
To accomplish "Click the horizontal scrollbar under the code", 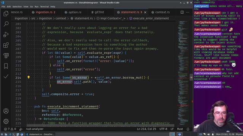I will tap(100, 126).
